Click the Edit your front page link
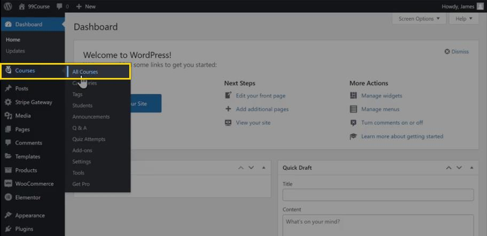 (261, 96)
